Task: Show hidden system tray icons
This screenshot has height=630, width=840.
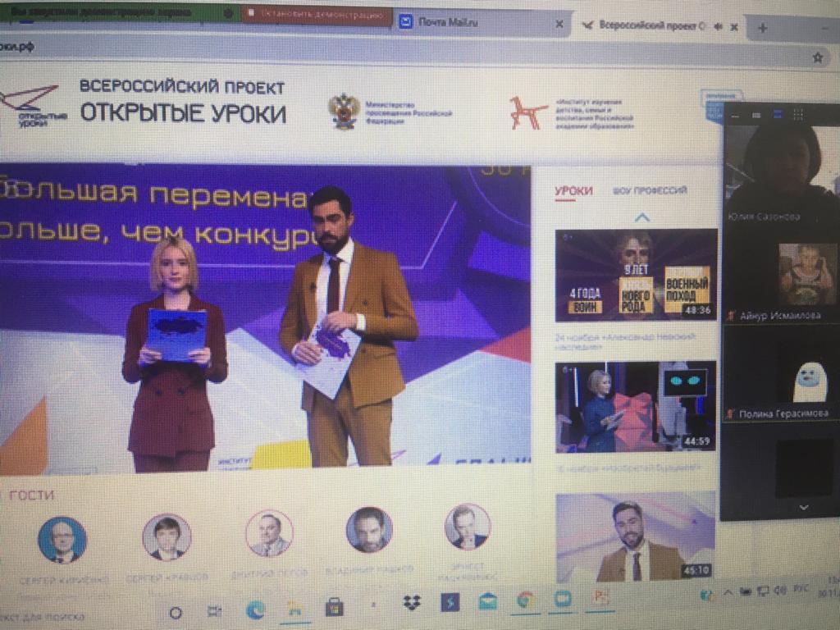Action: point(728,592)
